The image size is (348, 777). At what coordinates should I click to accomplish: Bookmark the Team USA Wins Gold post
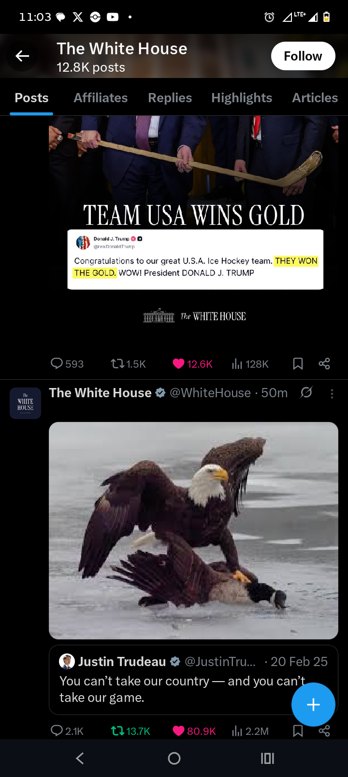point(298,364)
